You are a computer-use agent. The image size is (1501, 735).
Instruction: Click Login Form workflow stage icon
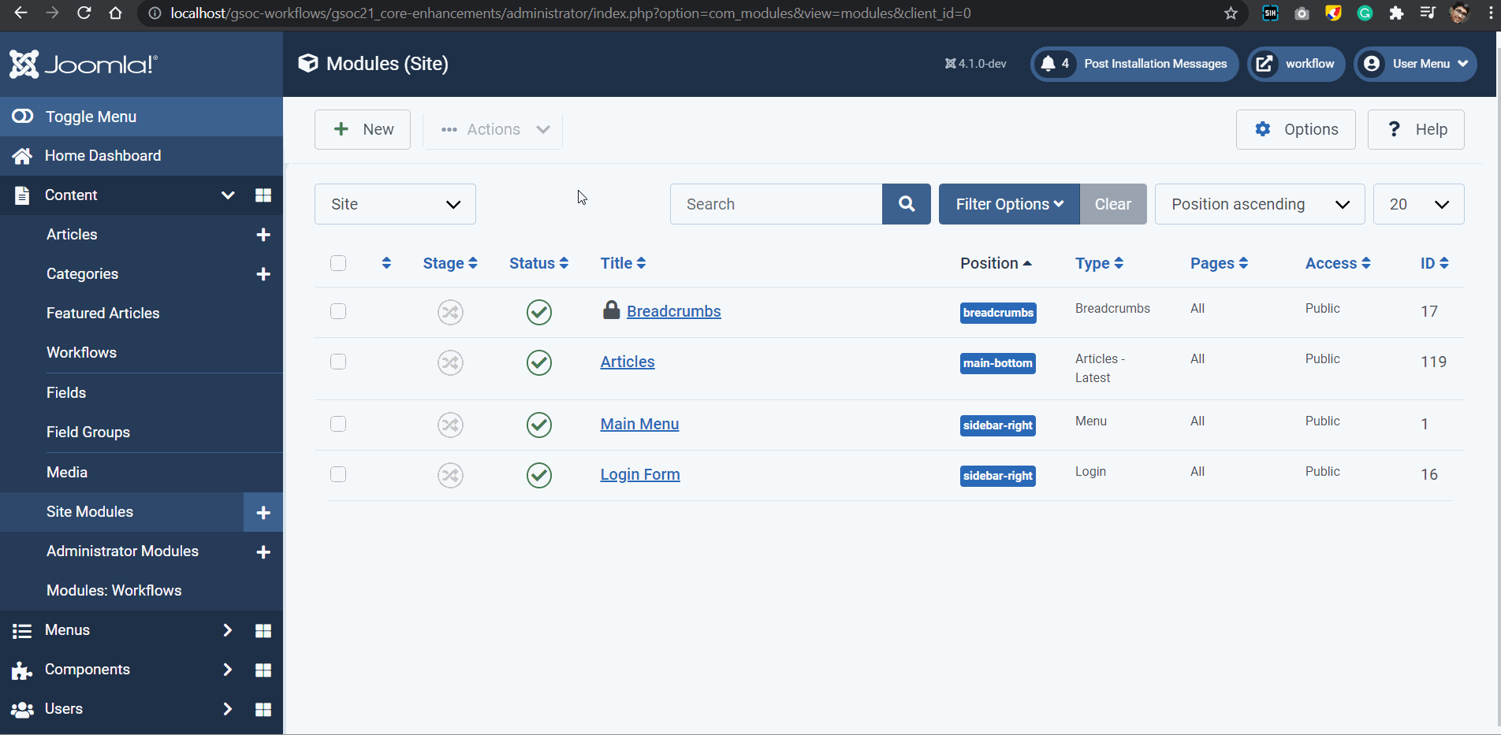click(x=450, y=475)
